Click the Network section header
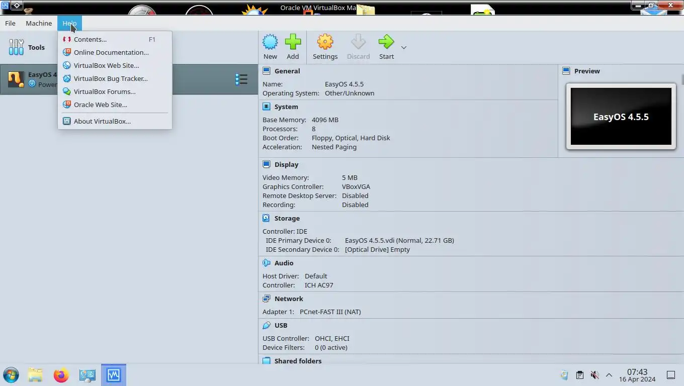Screen dimensions: 684x386 point(289,299)
